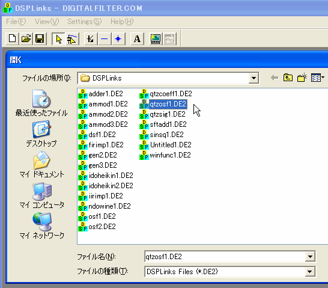Select the text label A tool

pos(137,38)
